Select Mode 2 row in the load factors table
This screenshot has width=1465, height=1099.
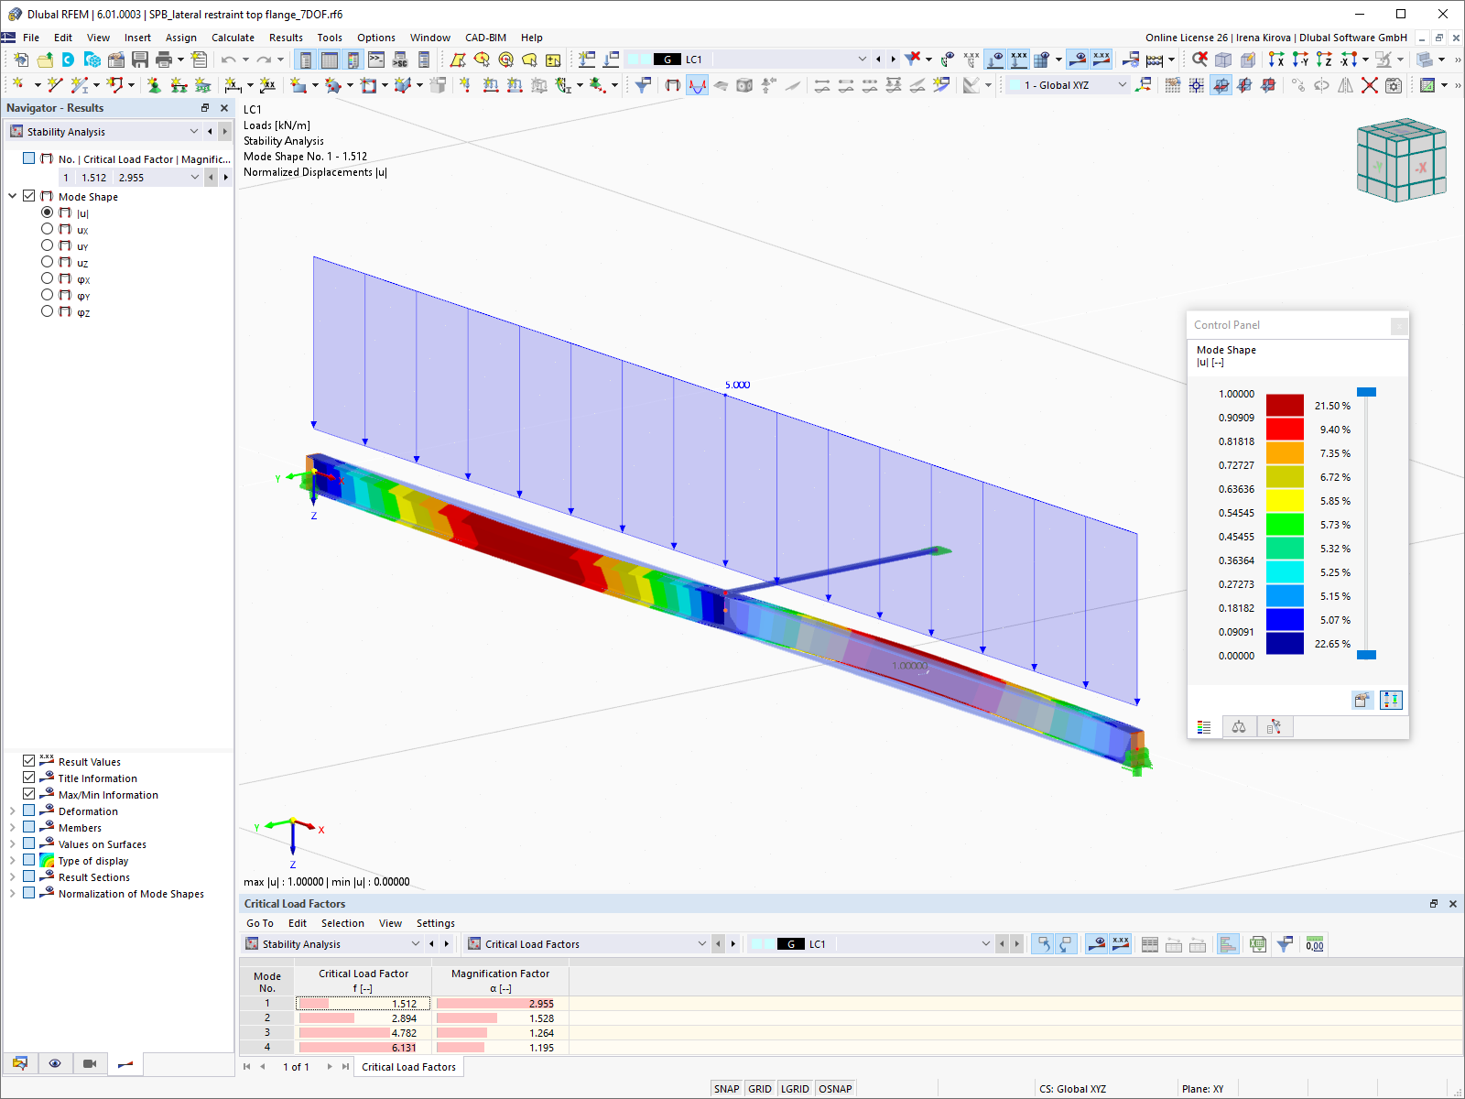pyautogui.click(x=266, y=1017)
